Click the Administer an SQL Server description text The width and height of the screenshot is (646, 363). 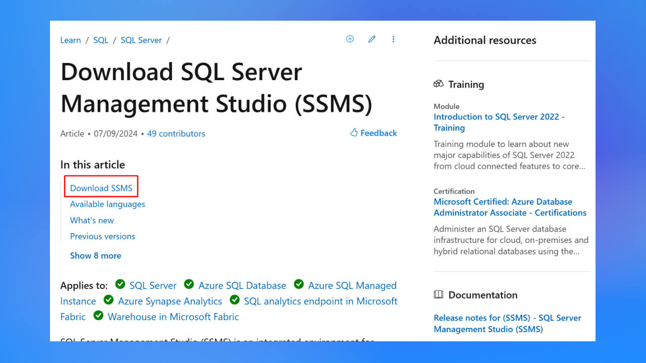tap(511, 240)
